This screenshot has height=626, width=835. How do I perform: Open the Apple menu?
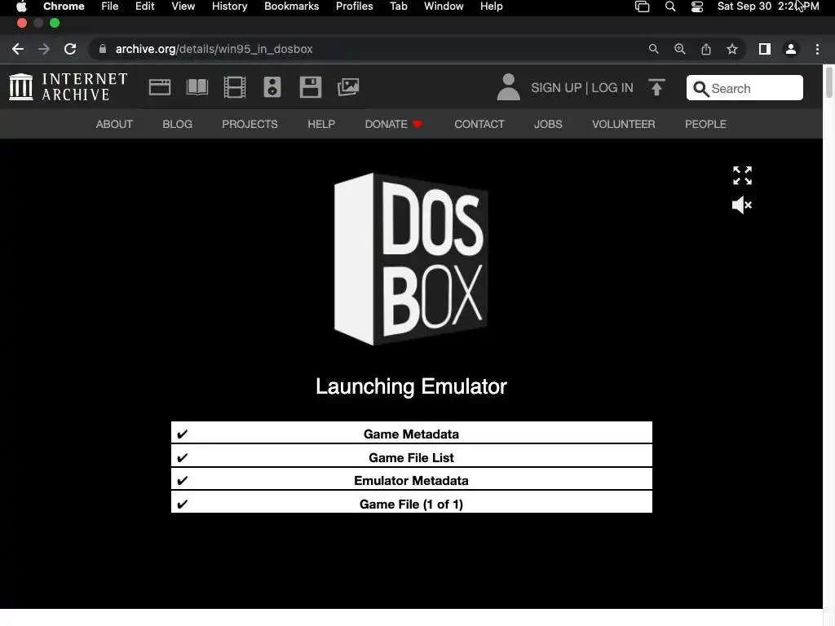point(21,7)
